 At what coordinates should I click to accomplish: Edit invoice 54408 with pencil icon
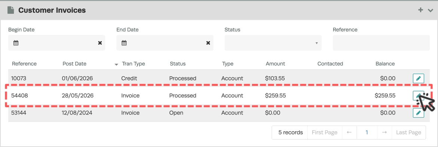click(419, 96)
